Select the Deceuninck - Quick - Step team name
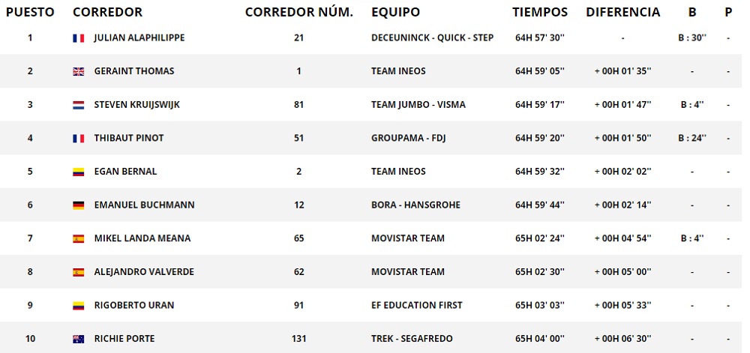This screenshot has height=353, width=750. pos(432,38)
